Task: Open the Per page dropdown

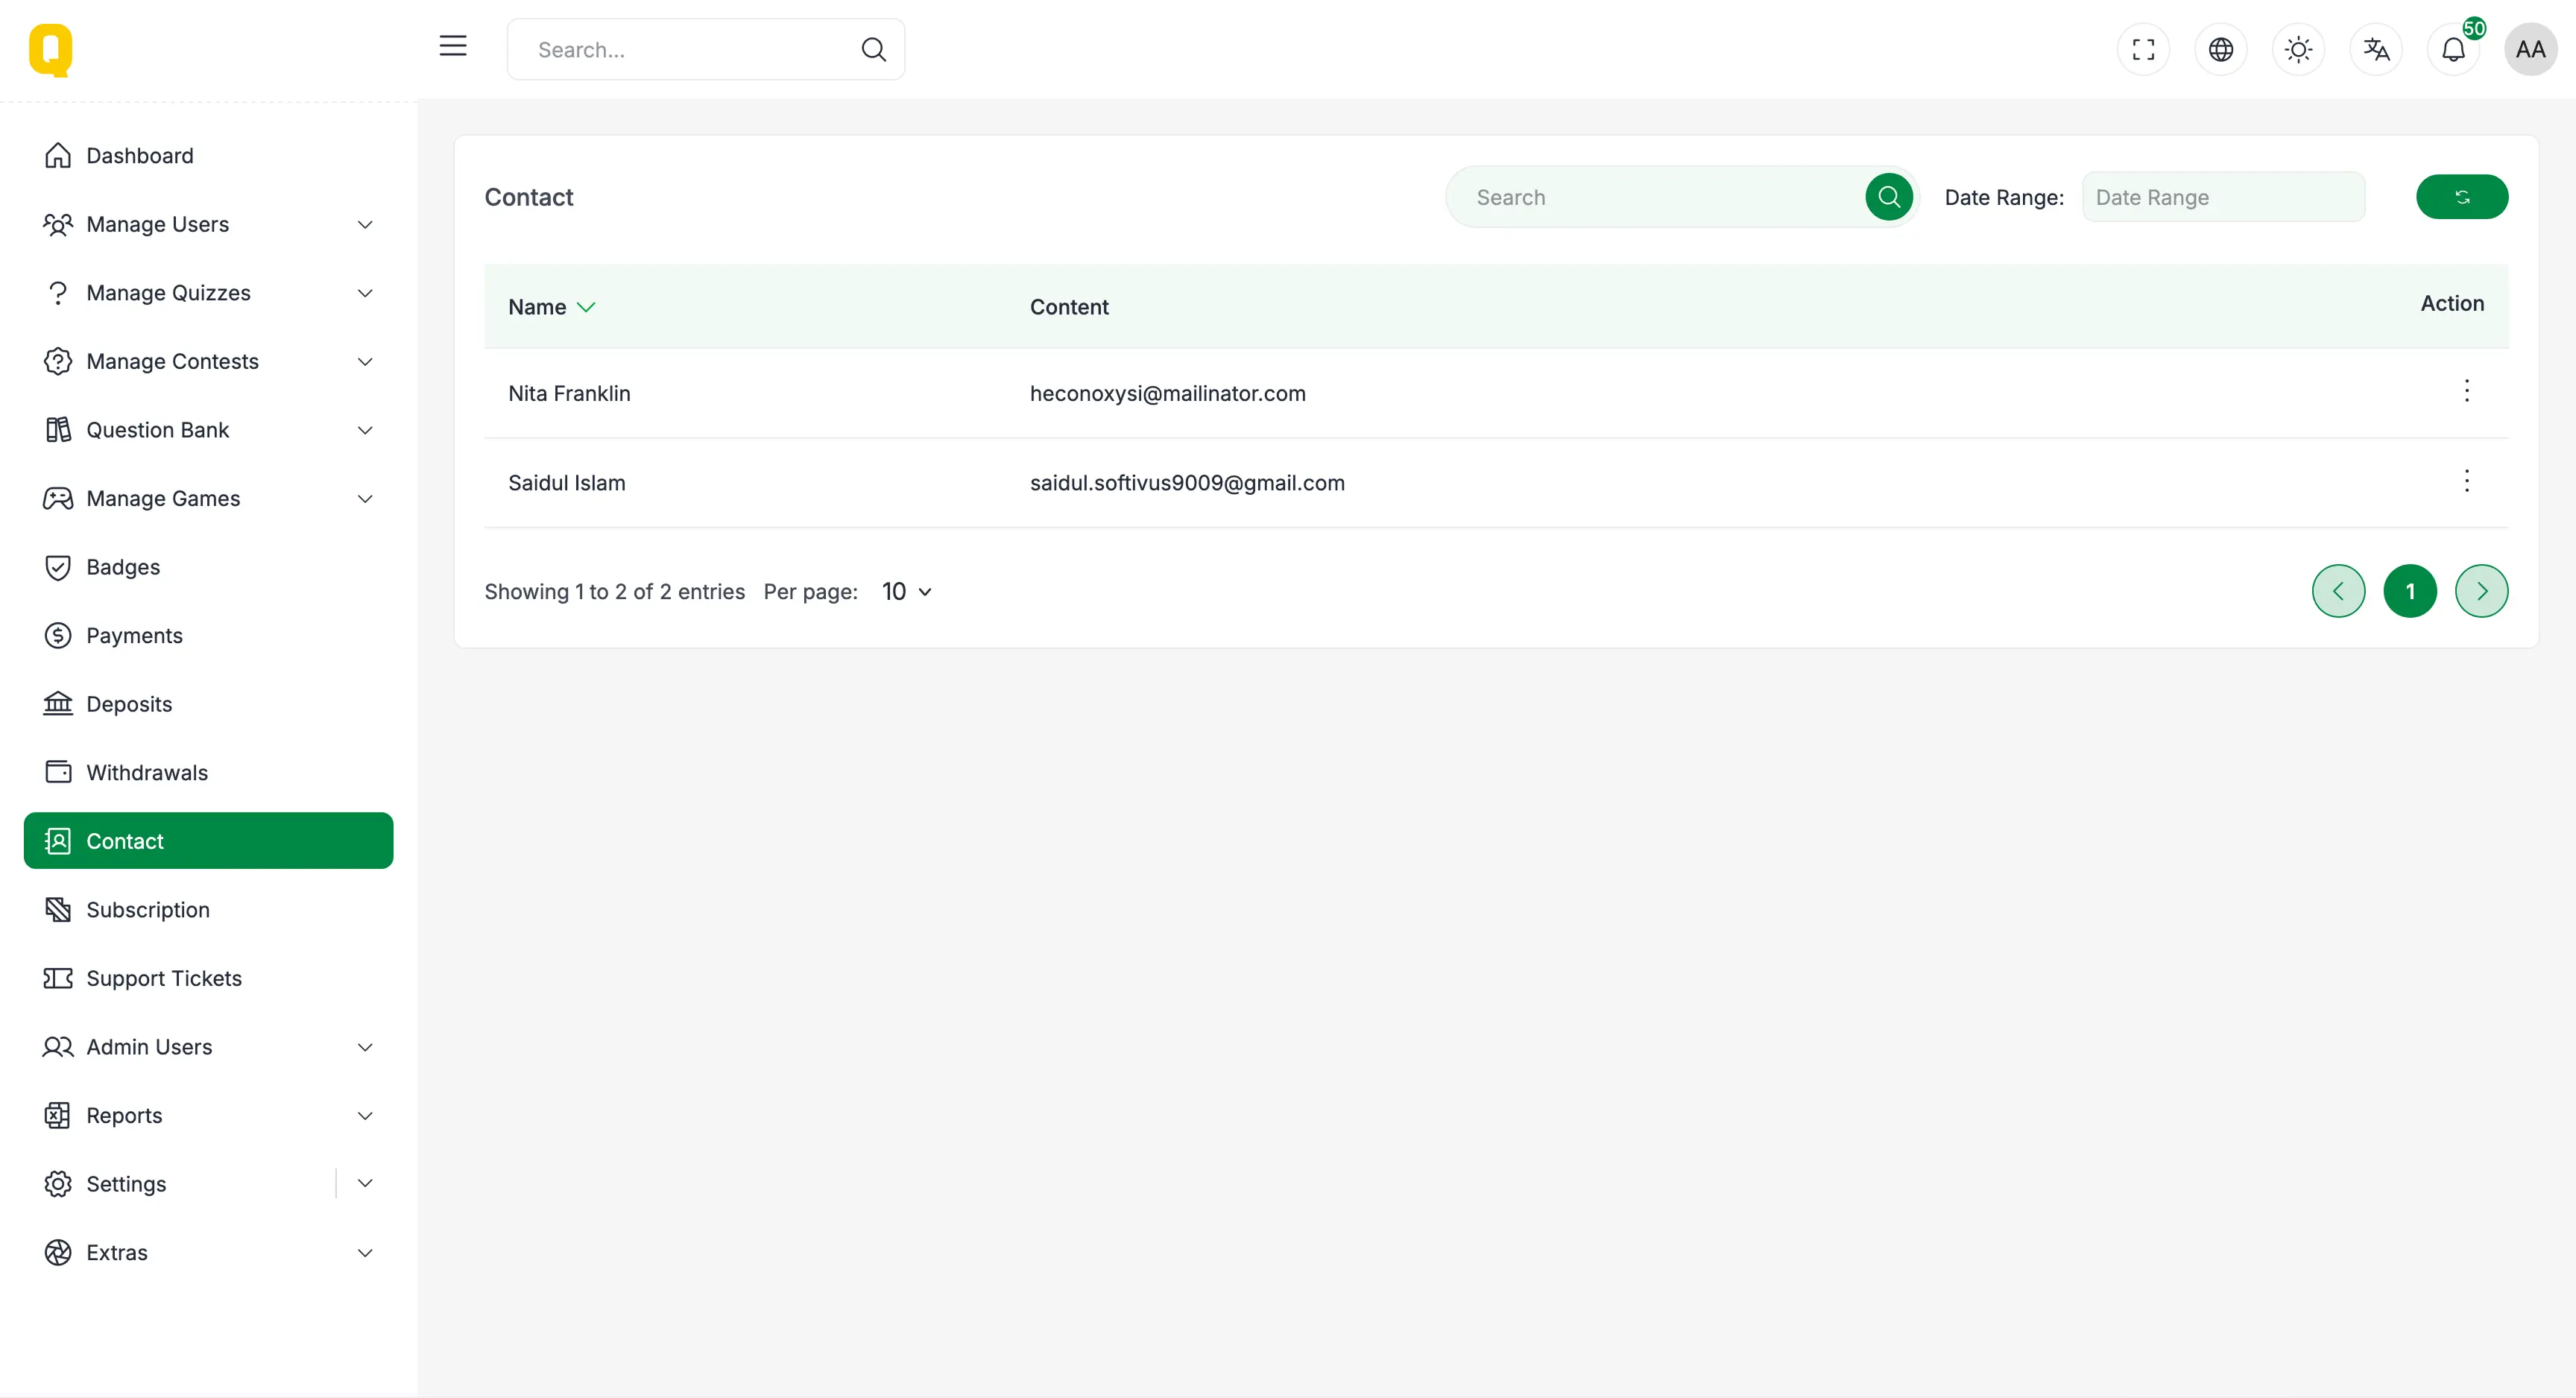Action: click(906, 591)
